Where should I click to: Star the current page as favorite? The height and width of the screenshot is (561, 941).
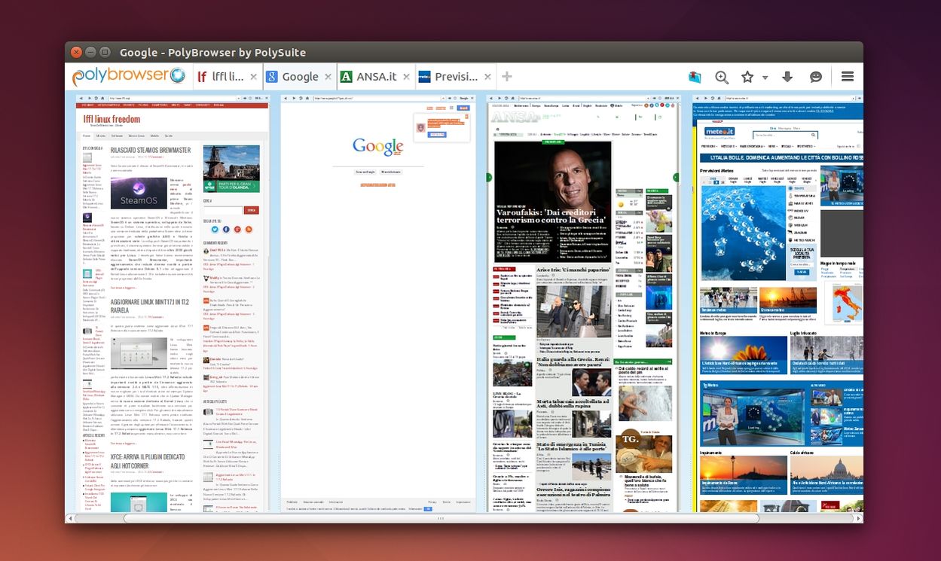747,76
